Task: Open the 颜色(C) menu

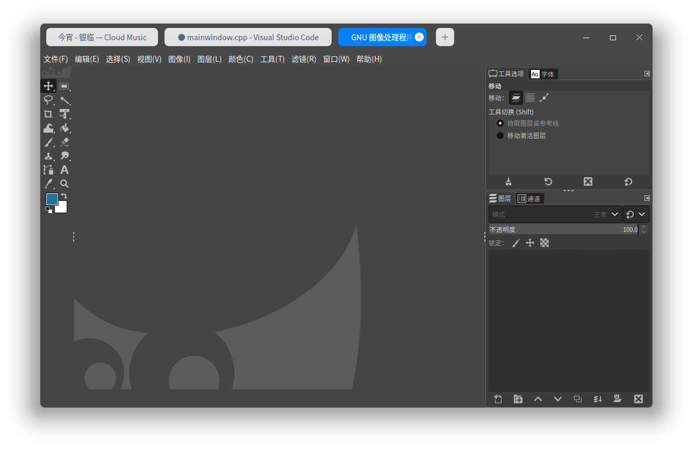Action: [x=241, y=59]
